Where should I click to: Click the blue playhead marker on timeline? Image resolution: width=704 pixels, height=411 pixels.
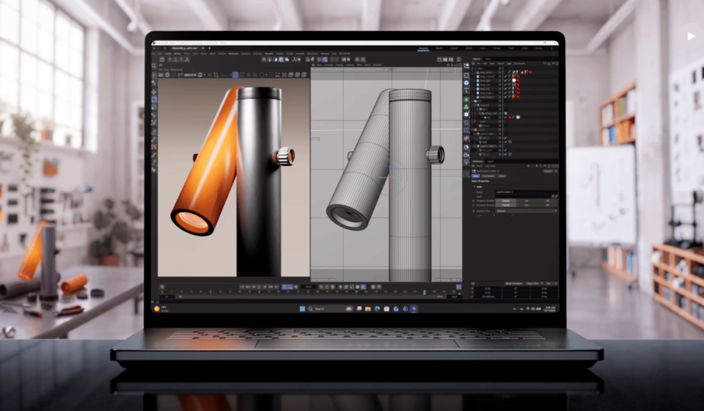[x=425, y=291]
